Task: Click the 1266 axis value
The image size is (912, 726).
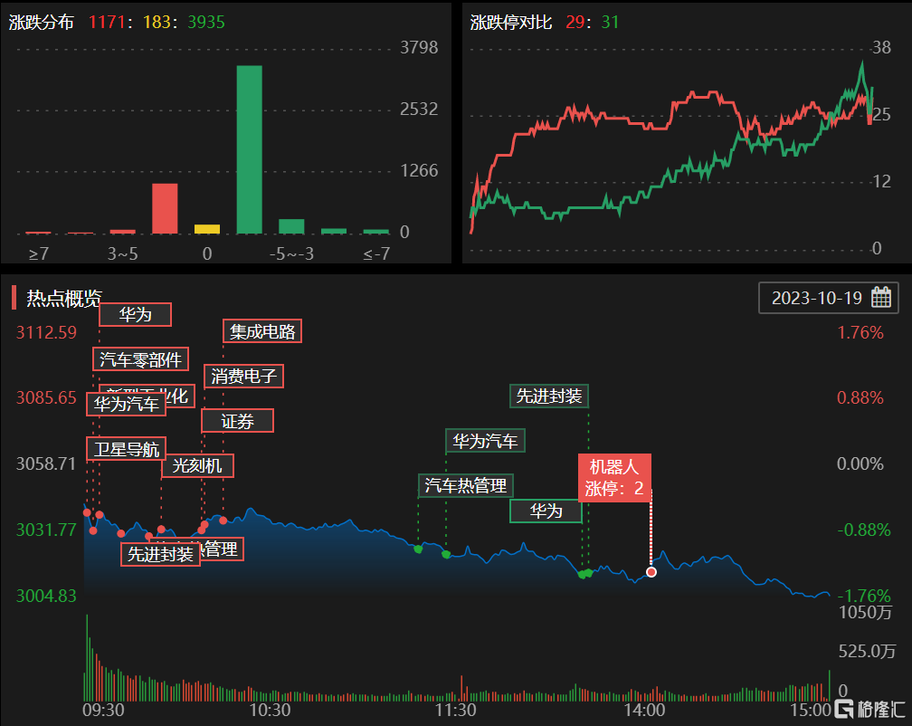Action: [419, 170]
